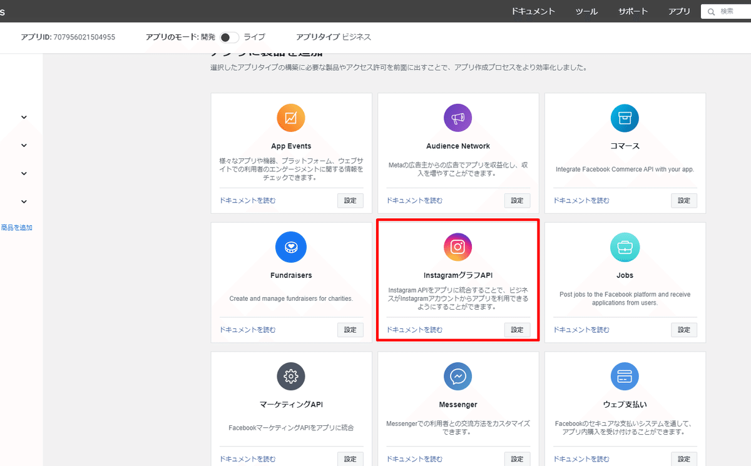Open ドキュメントを読む for App Events

pyautogui.click(x=248, y=201)
